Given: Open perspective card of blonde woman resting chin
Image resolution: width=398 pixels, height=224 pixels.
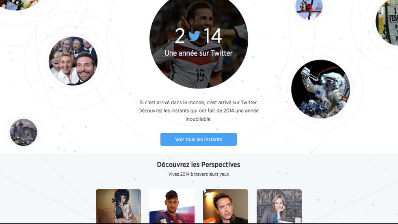Looking at the screenshot, I should coord(279,206).
